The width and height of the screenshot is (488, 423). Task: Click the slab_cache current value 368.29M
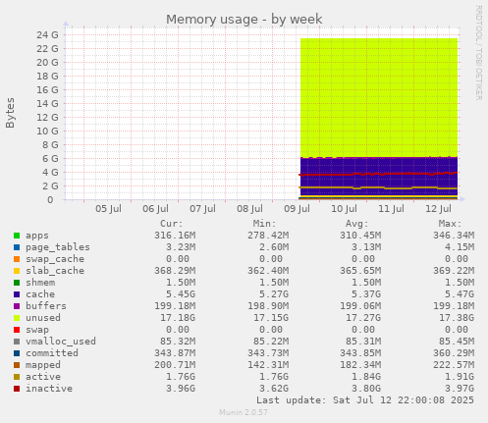click(x=175, y=271)
